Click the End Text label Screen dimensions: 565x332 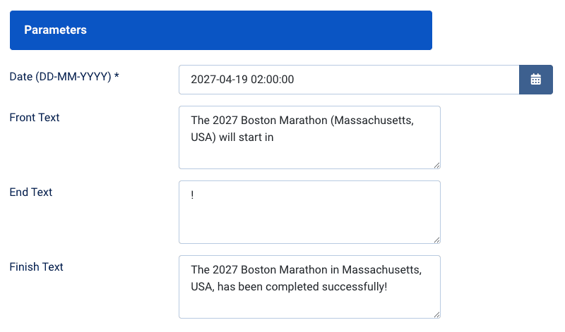(x=31, y=192)
